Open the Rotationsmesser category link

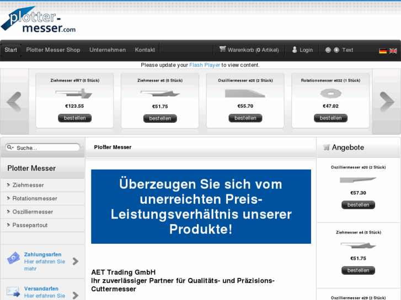point(35,198)
